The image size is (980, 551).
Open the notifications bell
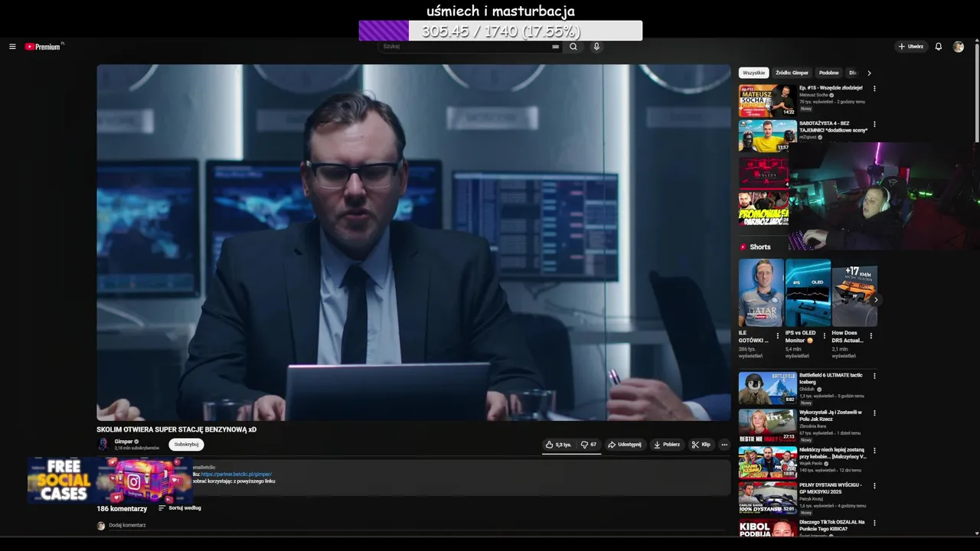938,47
